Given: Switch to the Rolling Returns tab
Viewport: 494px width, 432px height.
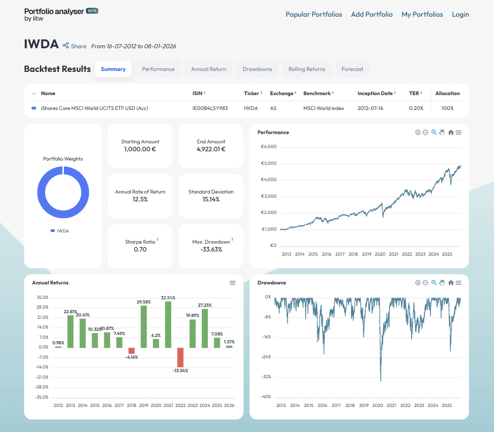Looking at the screenshot, I should coord(307,69).
